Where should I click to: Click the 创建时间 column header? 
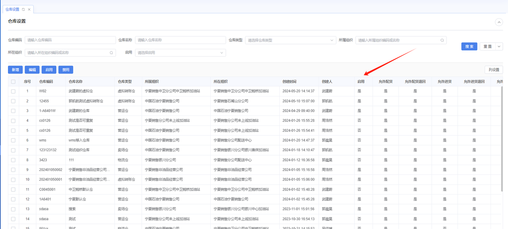289,81
